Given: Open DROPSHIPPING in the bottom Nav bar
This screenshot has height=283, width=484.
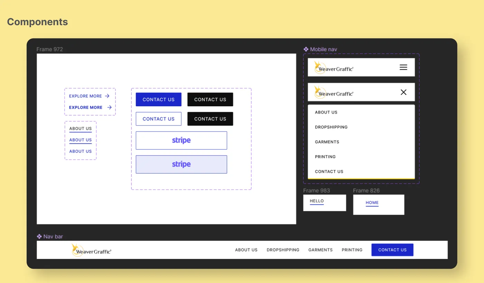Looking at the screenshot, I should [x=283, y=250].
